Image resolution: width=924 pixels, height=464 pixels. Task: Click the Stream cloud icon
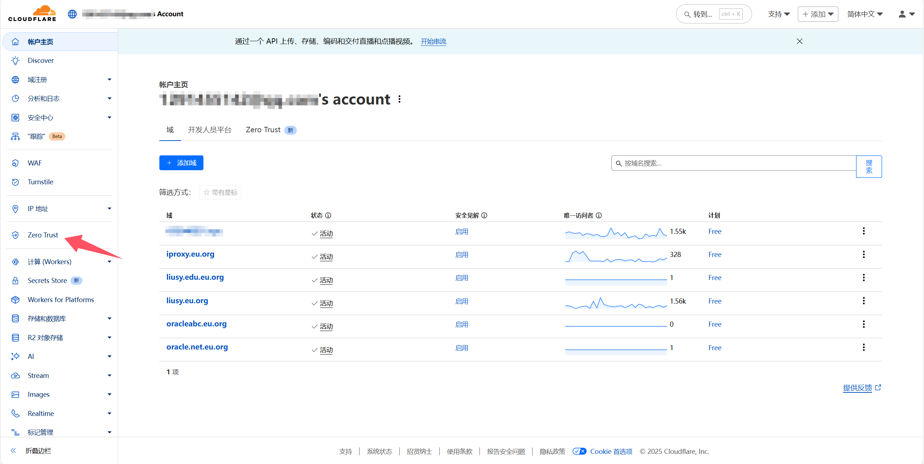coord(15,375)
